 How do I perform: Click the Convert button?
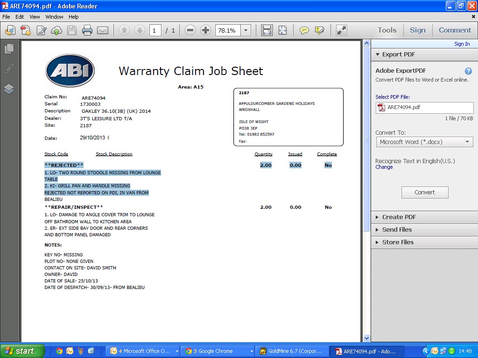tap(424, 193)
